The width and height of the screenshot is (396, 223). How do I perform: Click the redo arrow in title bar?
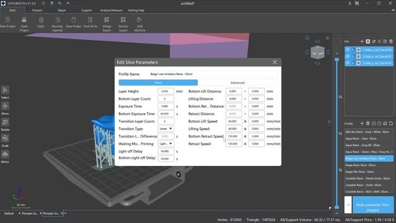(68, 3)
